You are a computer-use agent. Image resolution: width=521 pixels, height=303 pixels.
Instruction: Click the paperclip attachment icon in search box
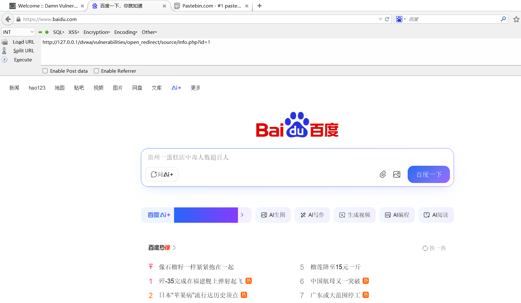point(383,174)
